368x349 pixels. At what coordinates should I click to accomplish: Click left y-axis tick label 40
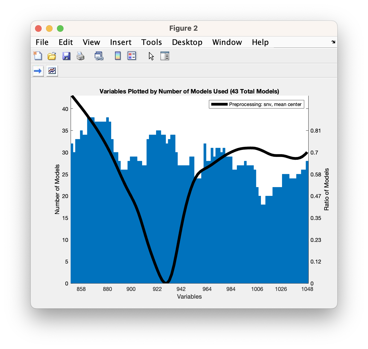65,109
